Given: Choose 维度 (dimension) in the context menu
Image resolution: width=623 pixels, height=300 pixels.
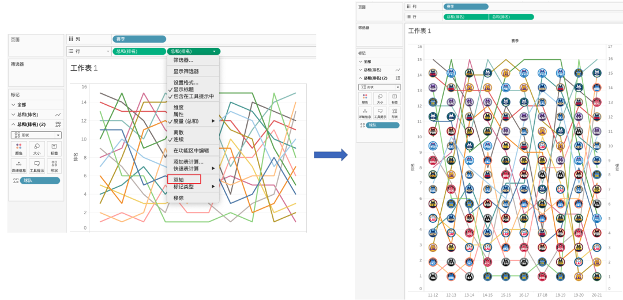Looking at the screenshot, I should 193,107.
